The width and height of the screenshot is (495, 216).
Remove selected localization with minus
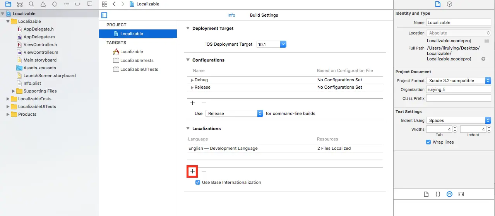[204, 171]
